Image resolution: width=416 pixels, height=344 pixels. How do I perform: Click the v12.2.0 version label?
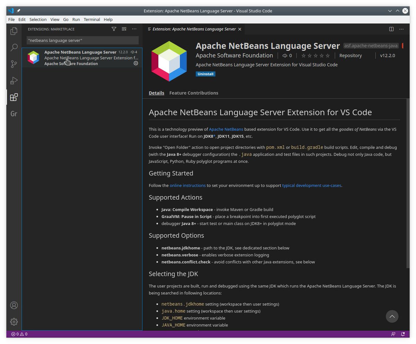click(387, 55)
